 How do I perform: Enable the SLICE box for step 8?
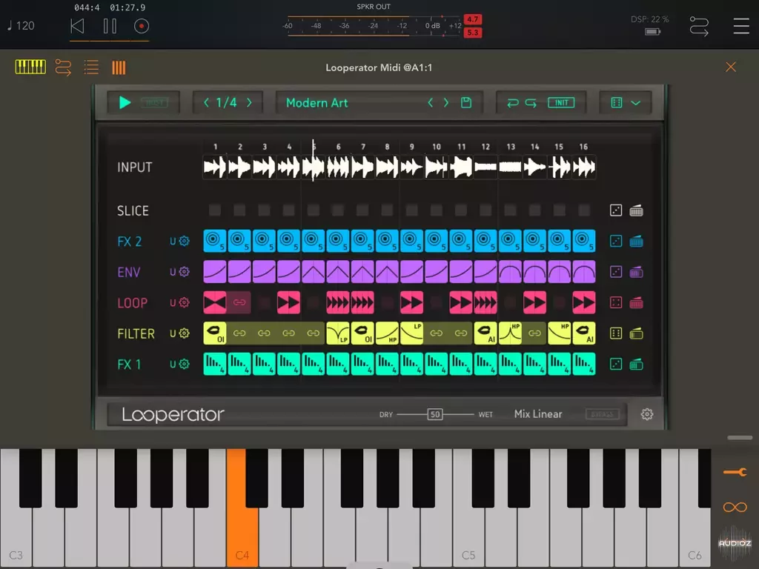pos(387,210)
